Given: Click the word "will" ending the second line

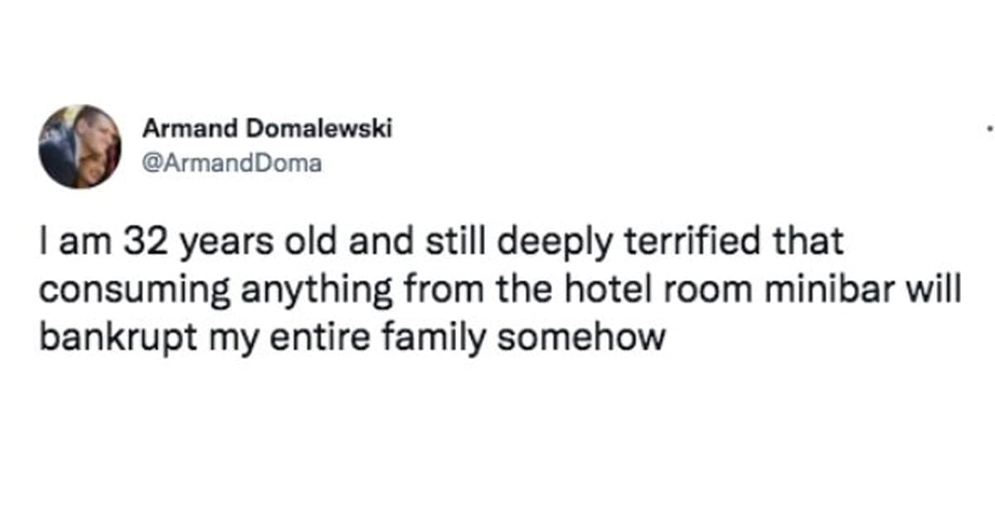Looking at the screenshot, I should [937, 290].
